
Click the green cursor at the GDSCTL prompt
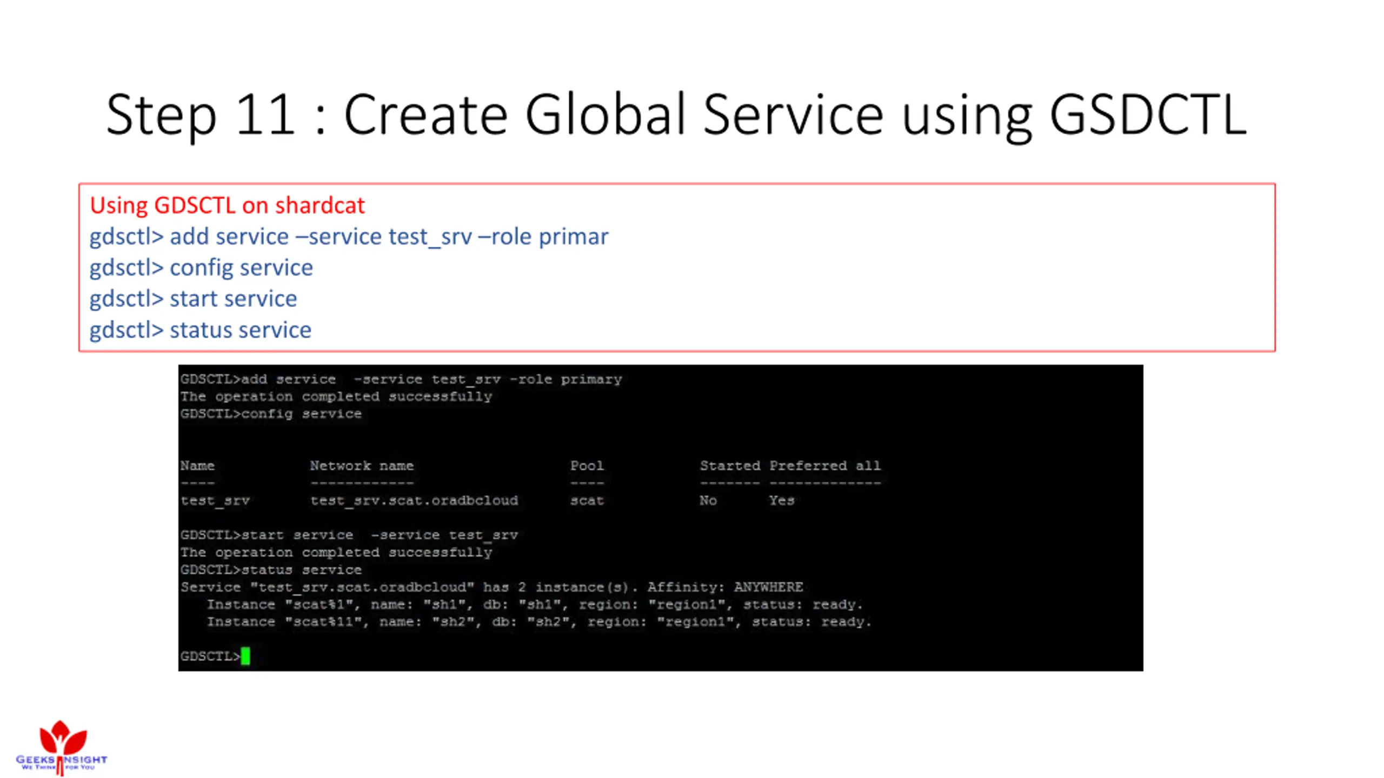point(245,656)
